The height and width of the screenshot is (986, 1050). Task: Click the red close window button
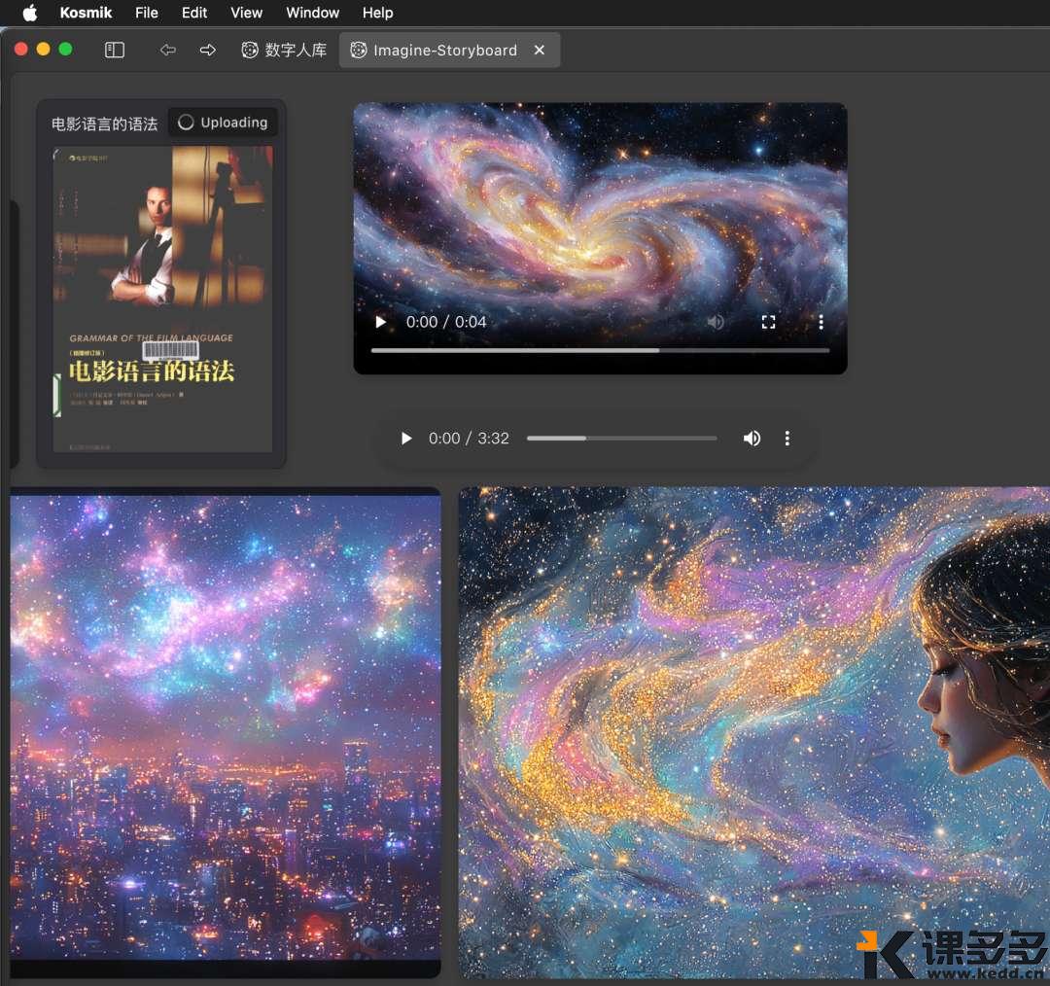(x=20, y=49)
